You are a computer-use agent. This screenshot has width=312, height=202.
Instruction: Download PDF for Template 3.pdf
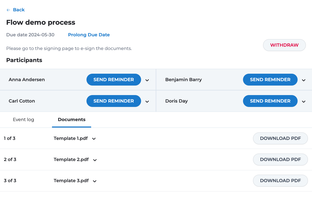[x=280, y=181]
